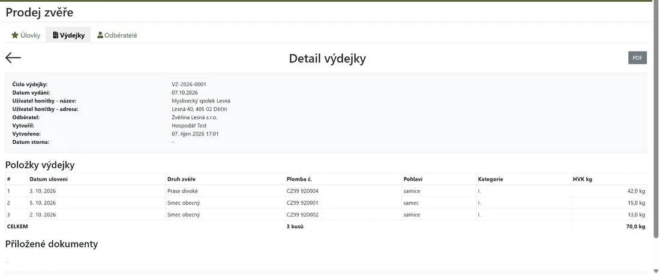Click catch date 5. 10. 2026

(x=43, y=203)
